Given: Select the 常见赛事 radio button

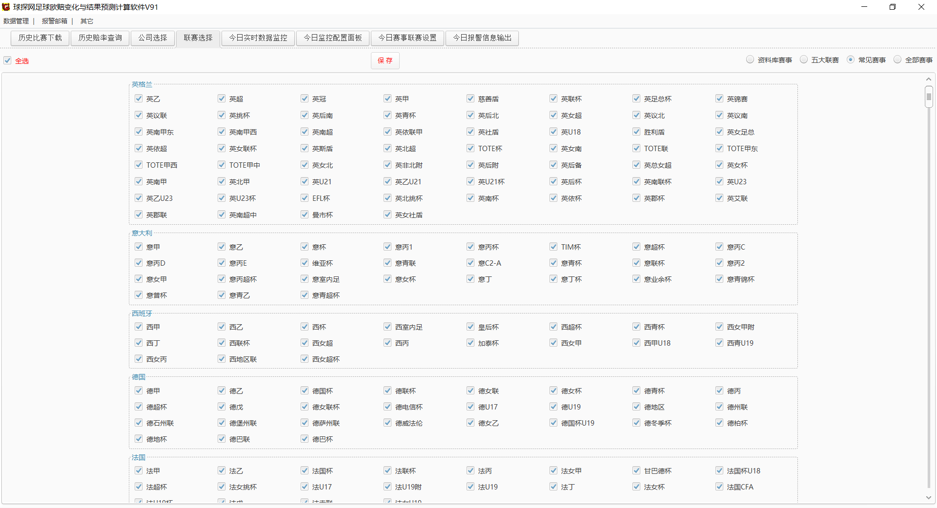Looking at the screenshot, I should click(851, 59).
